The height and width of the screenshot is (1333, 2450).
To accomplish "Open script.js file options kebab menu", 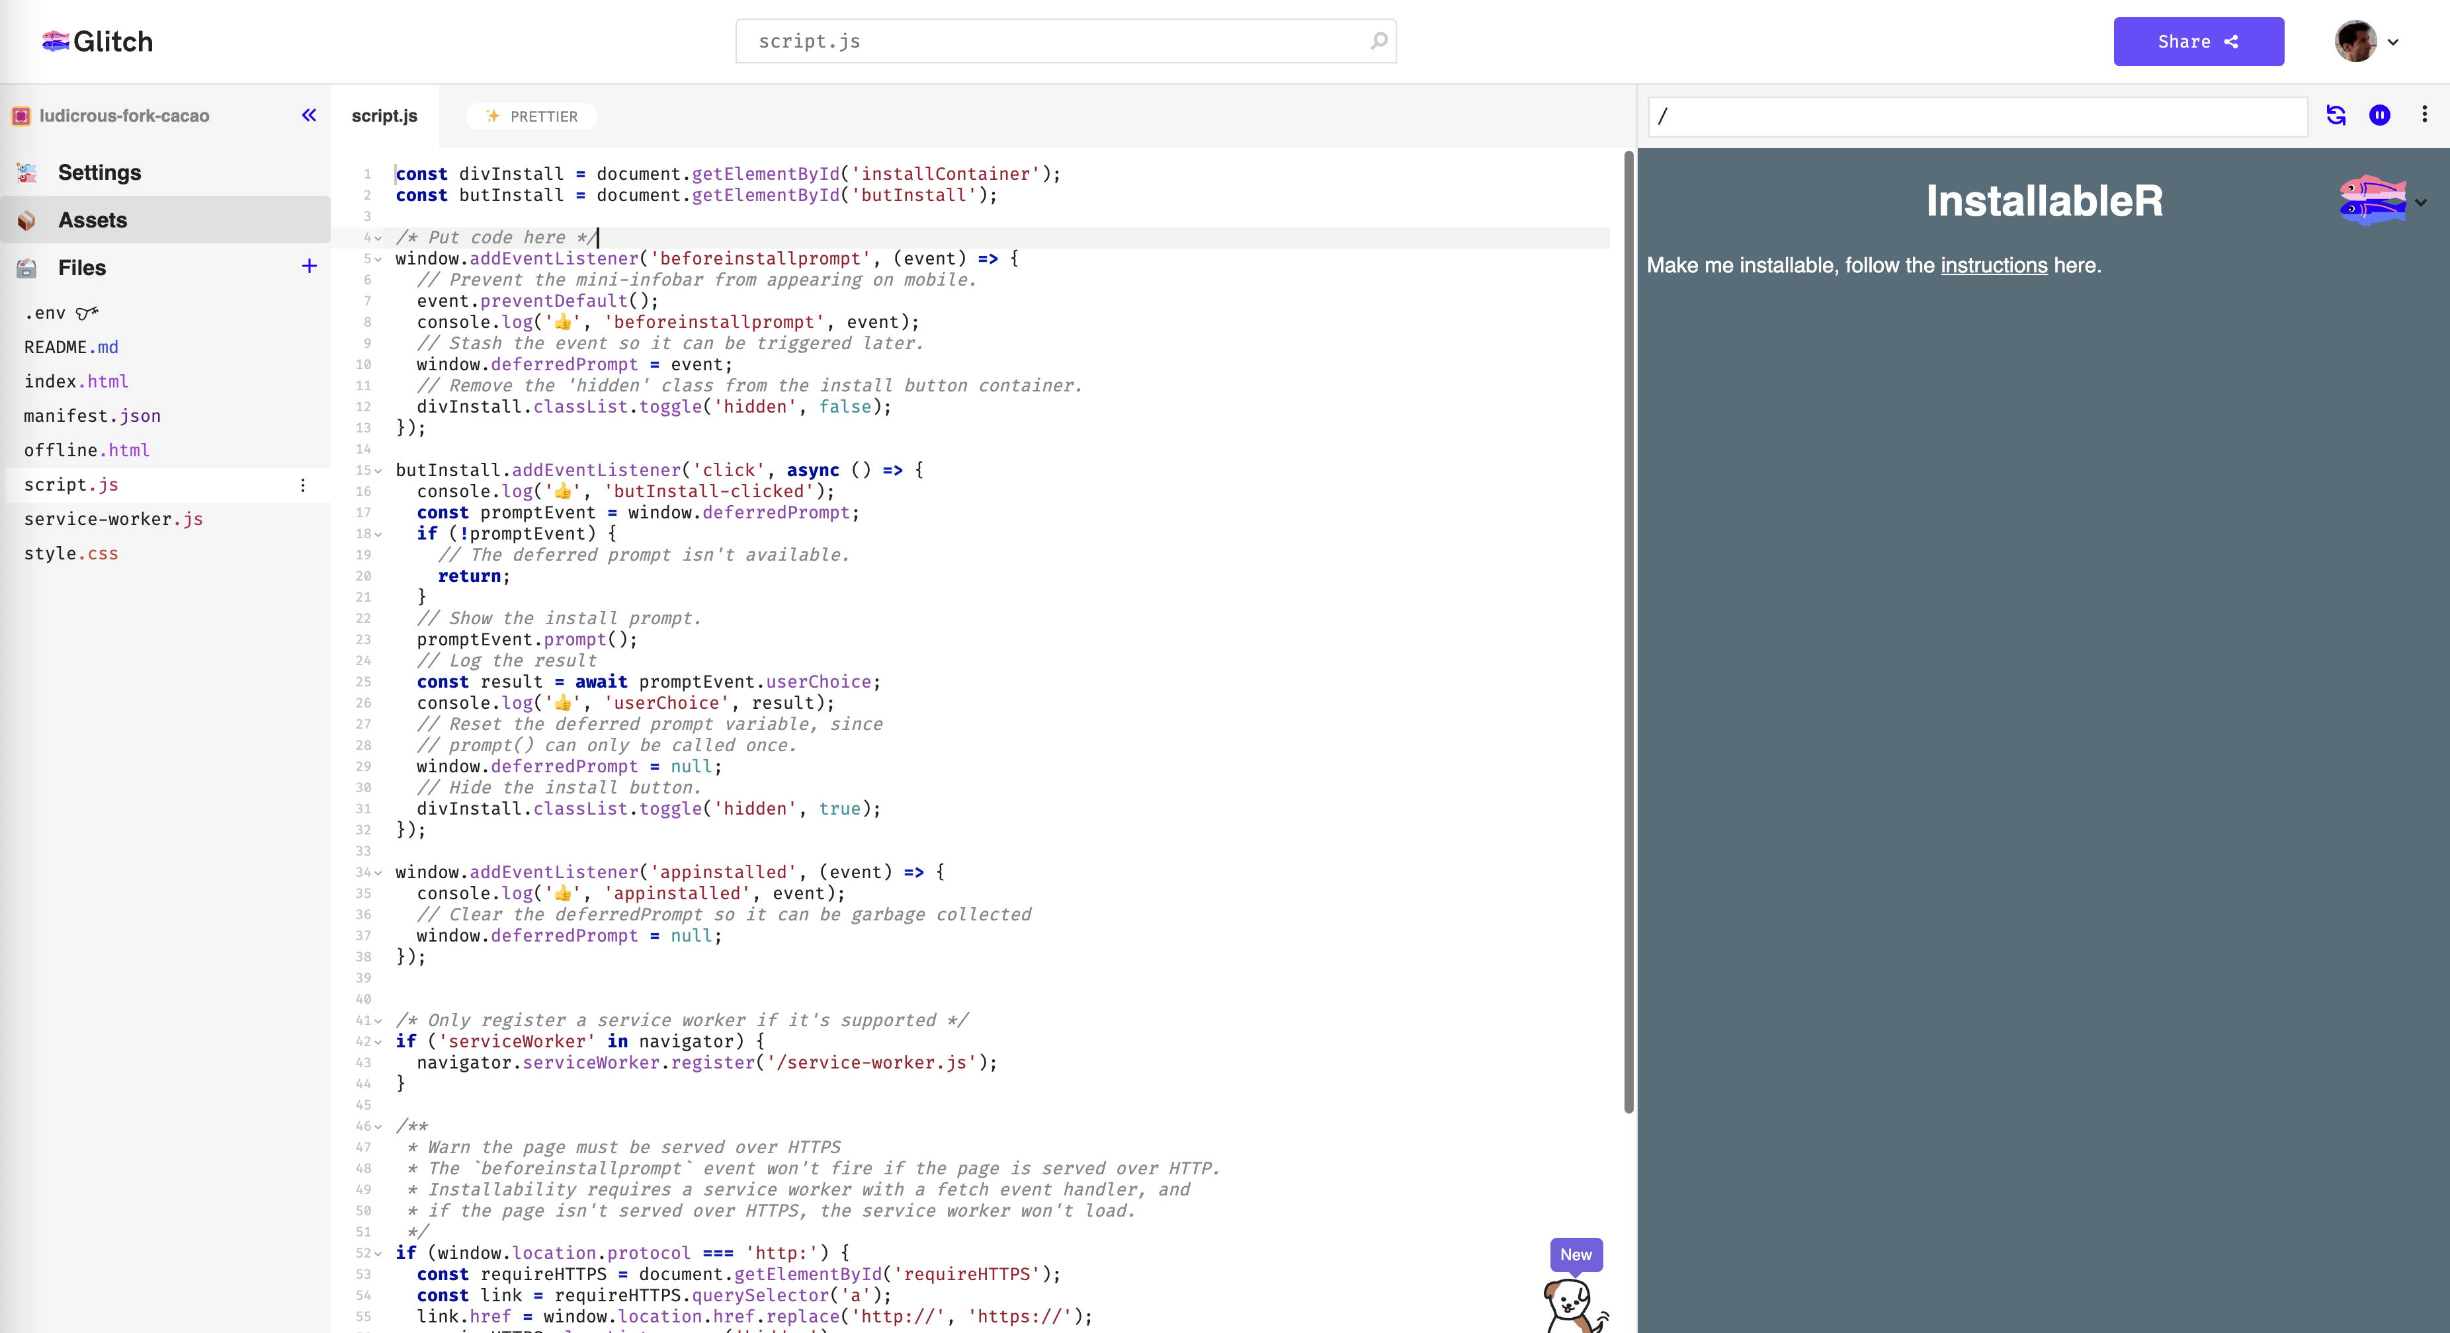I will (x=304, y=485).
